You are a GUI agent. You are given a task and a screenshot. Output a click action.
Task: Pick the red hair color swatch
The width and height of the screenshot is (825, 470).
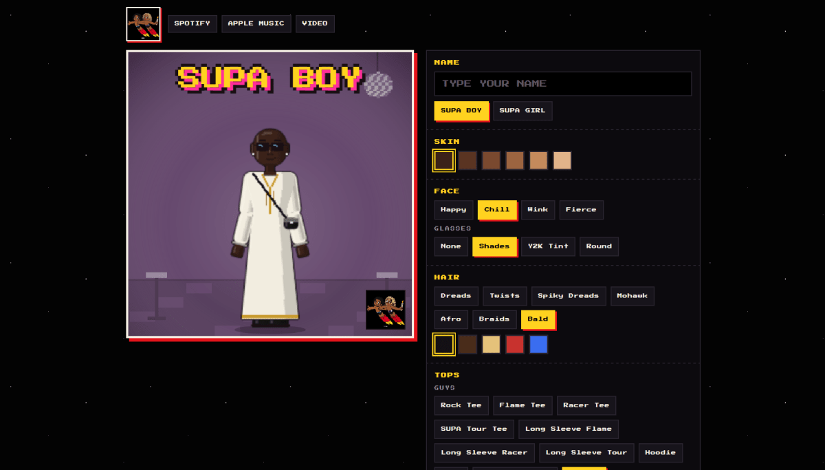515,344
